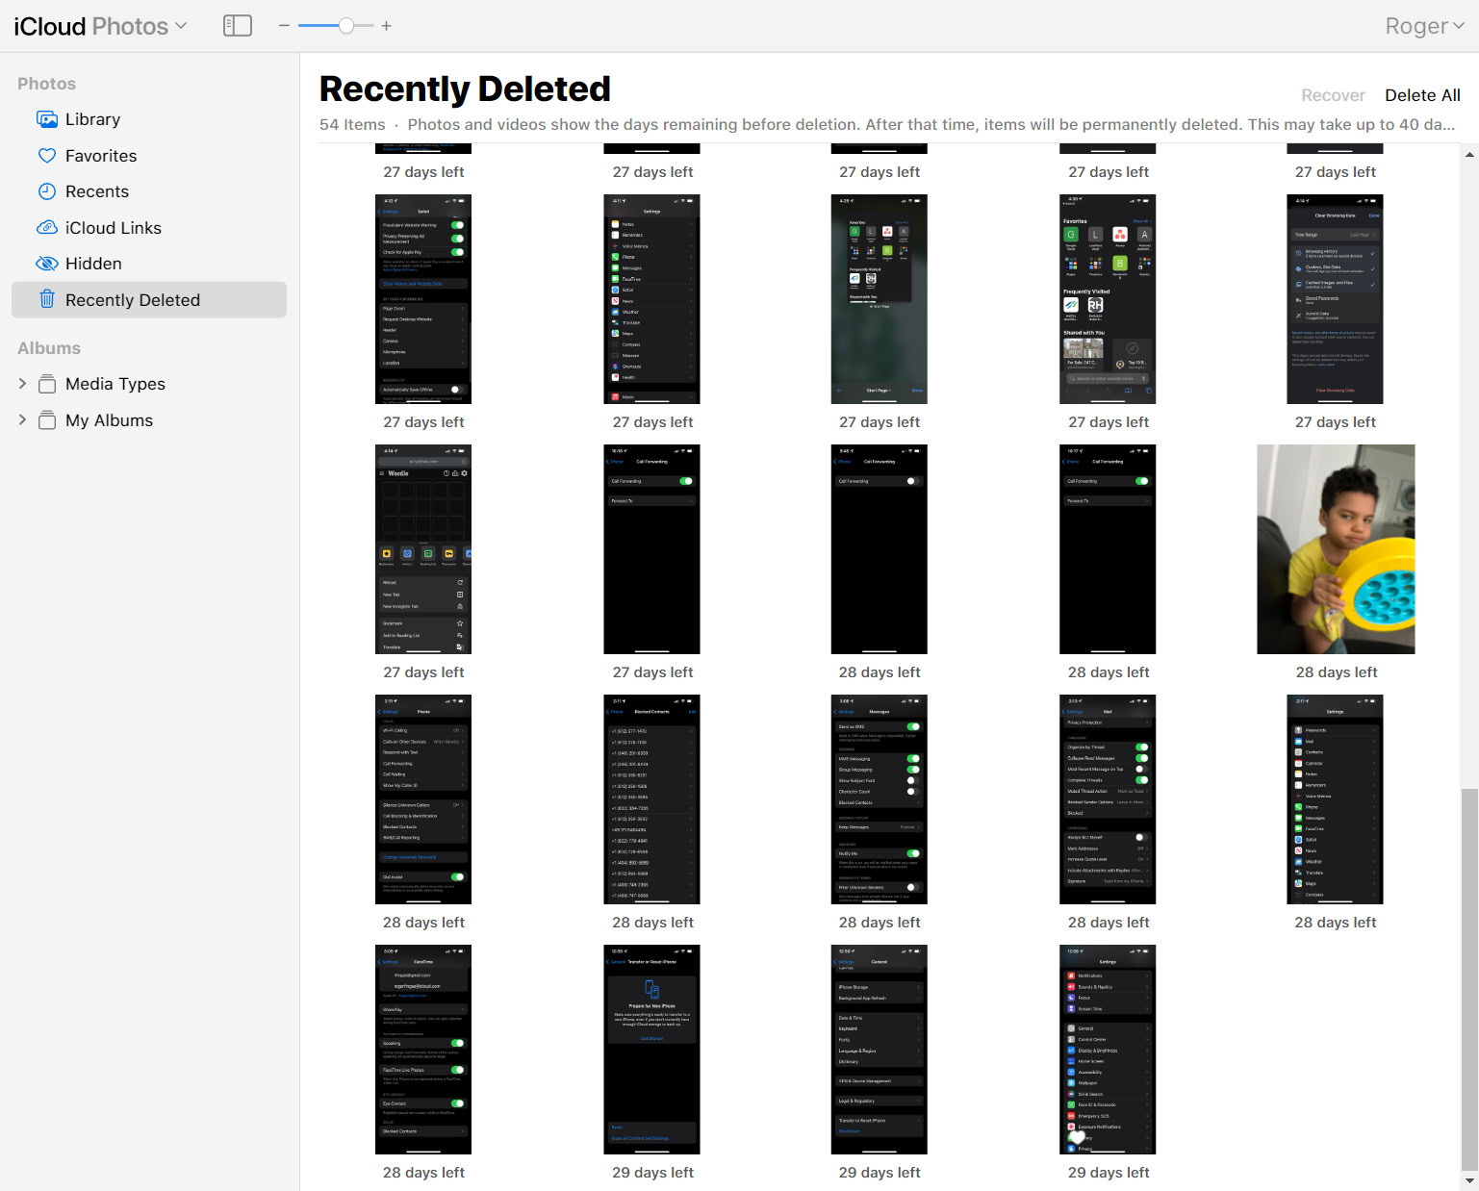
Task: Click the Recover button
Action: [1333, 95]
